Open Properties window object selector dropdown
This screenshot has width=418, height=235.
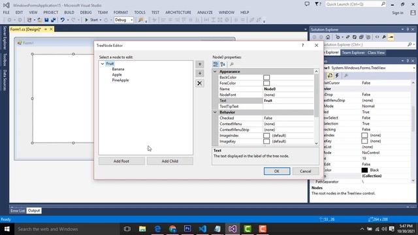pyautogui.click(x=414, y=68)
